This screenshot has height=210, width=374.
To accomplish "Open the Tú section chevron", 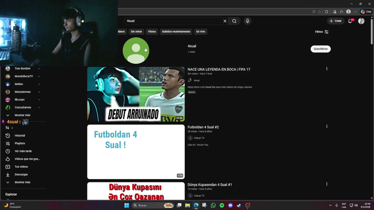I will 12,128.
